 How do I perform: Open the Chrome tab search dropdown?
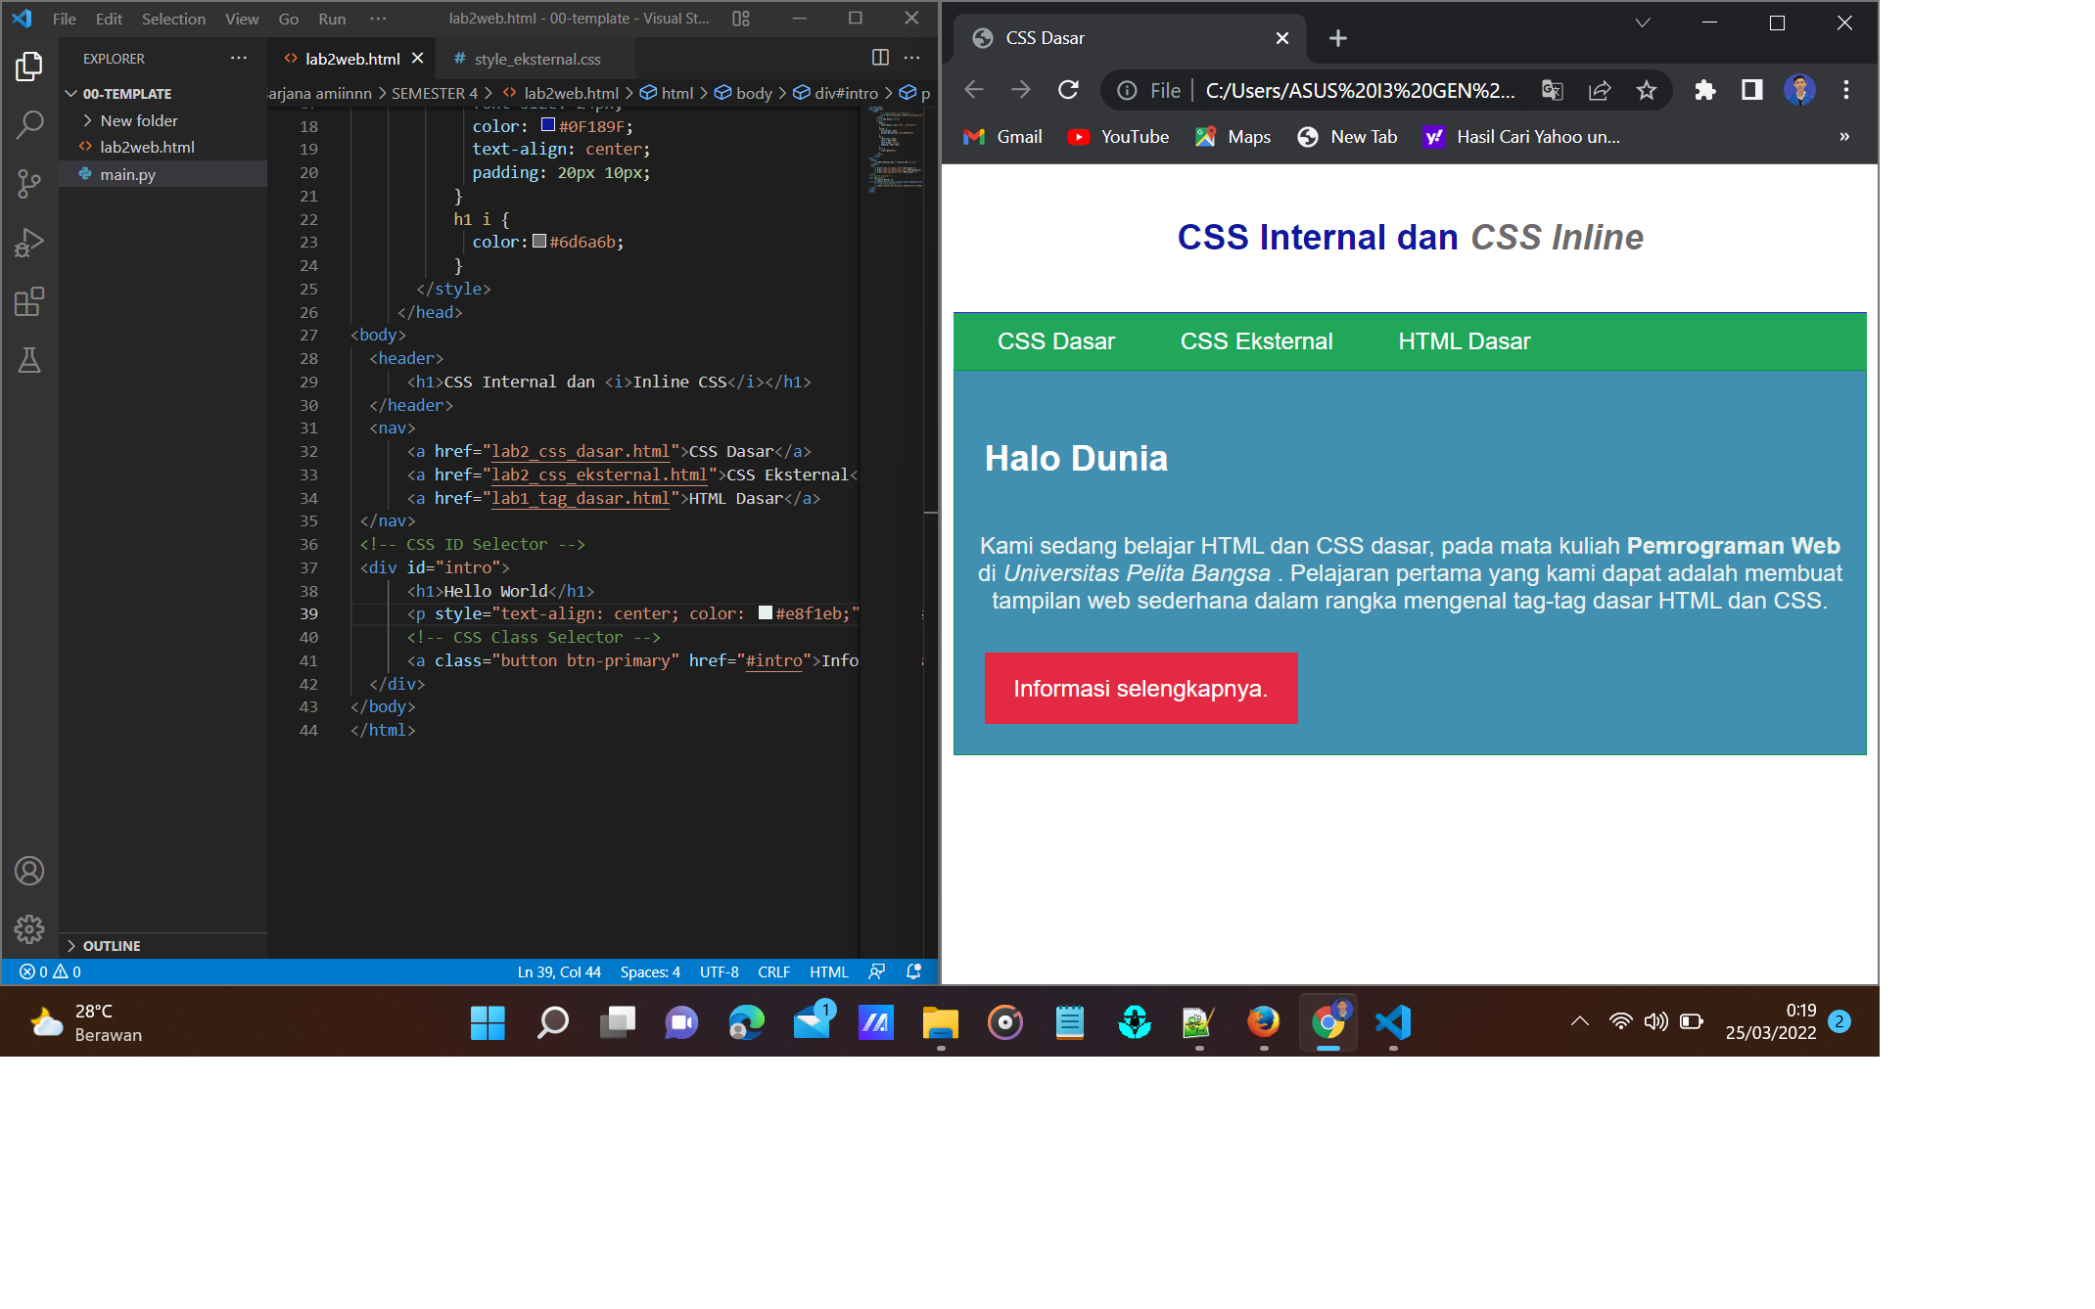1643,23
